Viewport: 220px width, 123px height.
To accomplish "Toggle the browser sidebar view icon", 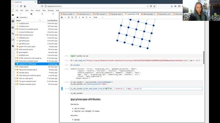I will (179, 6).
